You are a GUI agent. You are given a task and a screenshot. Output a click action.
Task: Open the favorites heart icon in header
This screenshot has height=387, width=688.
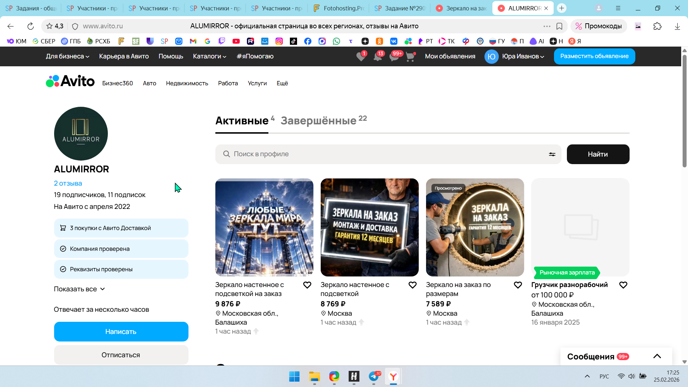click(x=361, y=57)
